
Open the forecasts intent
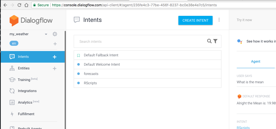[147, 74]
